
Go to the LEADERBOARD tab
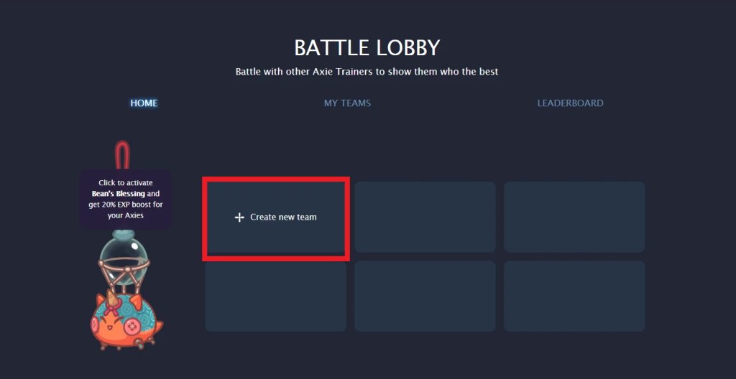point(570,103)
